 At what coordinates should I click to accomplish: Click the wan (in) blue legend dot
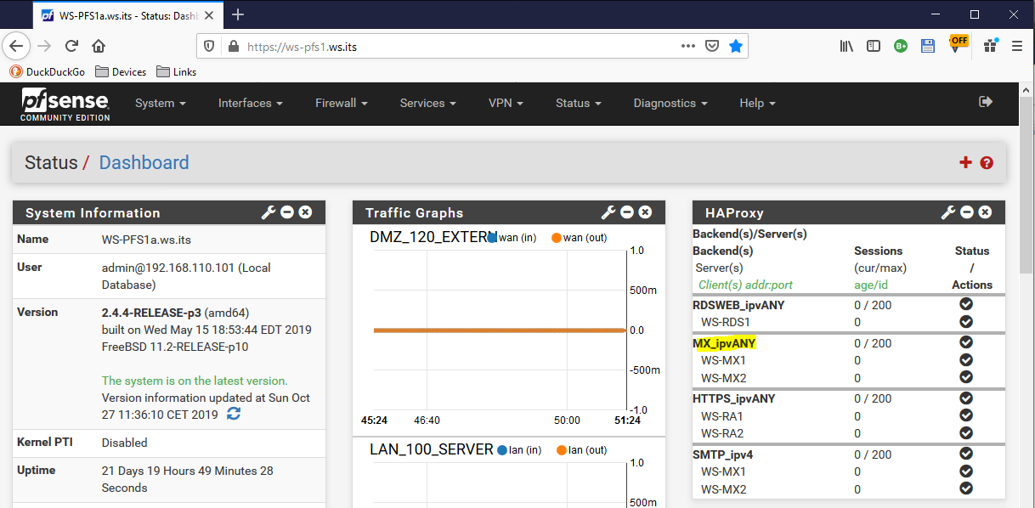[494, 237]
